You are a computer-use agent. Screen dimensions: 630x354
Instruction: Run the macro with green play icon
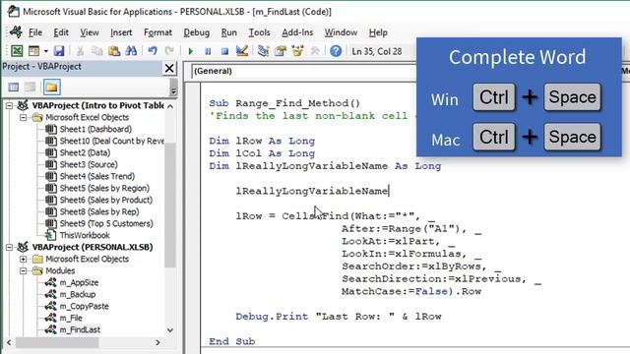(x=191, y=51)
